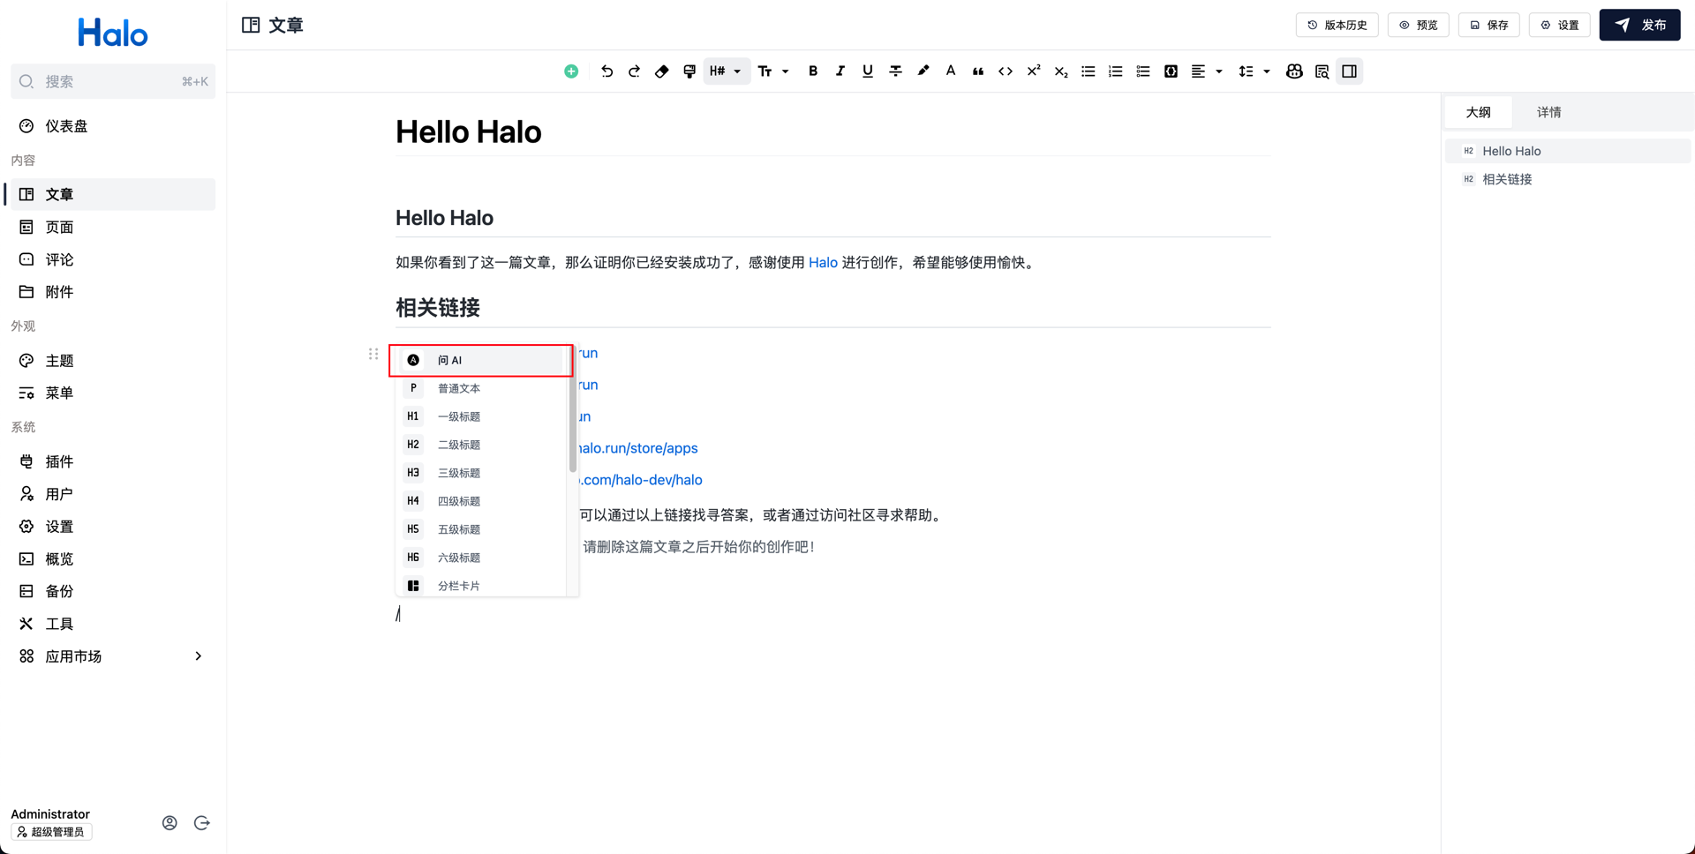This screenshot has height=854, width=1695.
Task: Open the text alignment dropdown
Action: click(x=1207, y=71)
